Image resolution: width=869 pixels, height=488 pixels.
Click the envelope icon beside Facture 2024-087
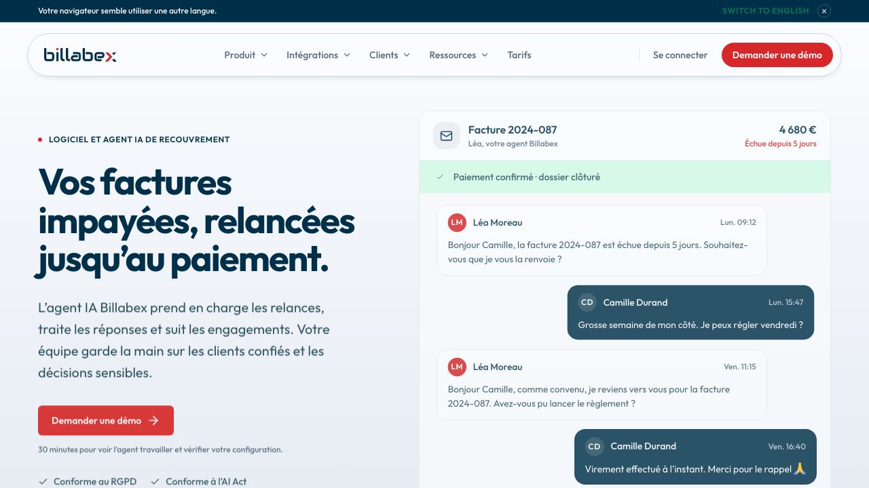pyautogui.click(x=446, y=136)
